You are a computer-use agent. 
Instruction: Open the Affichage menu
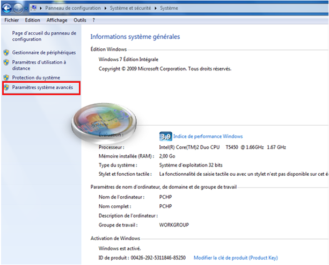click(57, 20)
